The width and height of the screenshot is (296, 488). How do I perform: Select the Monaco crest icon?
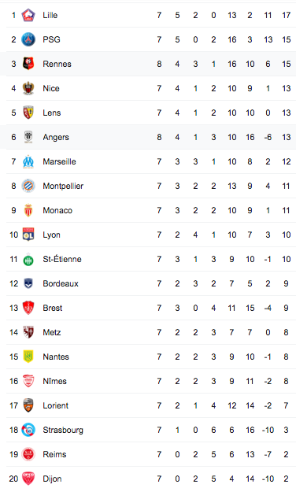tap(28, 210)
